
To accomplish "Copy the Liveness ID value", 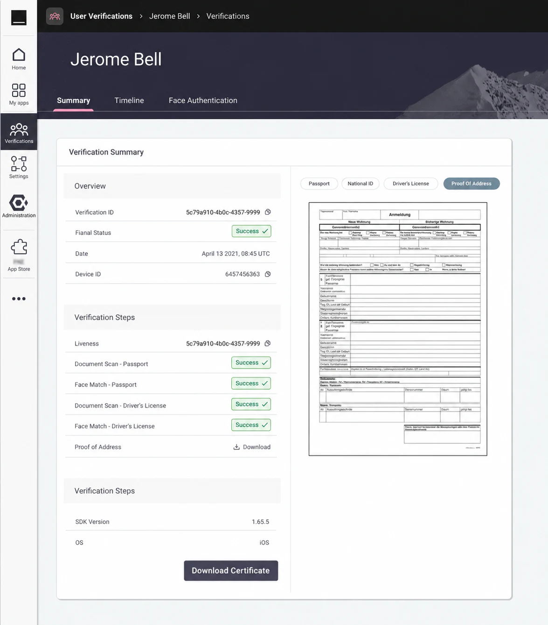I will (x=268, y=343).
